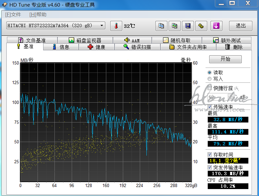The image size is (259, 196).
Task: Click the options gear toolbar icon
Action: tap(201, 26)
